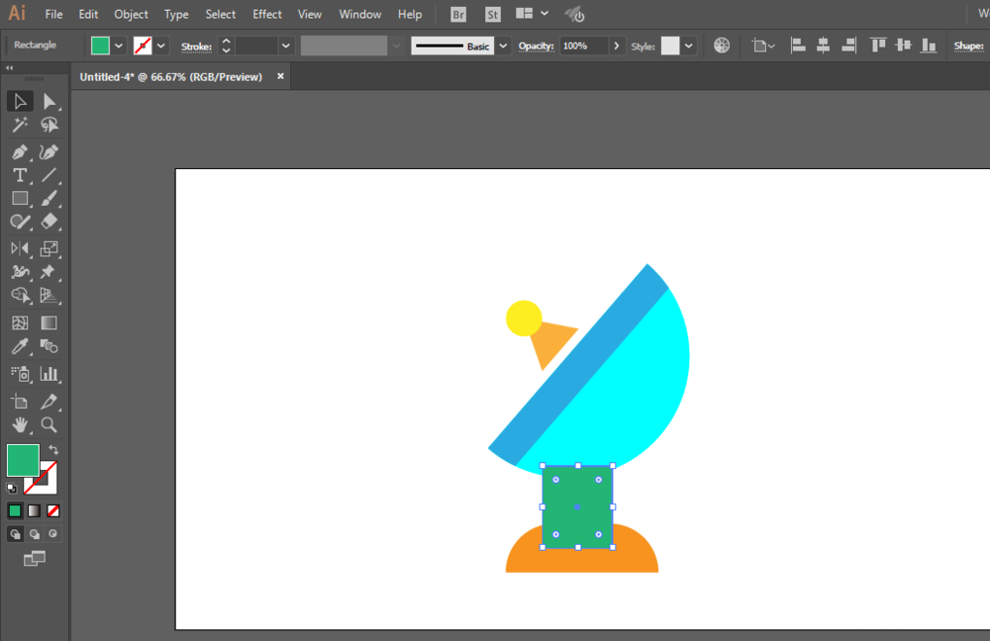Select the Puppet Warp pin tool
The image size is (990, 641).
point(49,272)
